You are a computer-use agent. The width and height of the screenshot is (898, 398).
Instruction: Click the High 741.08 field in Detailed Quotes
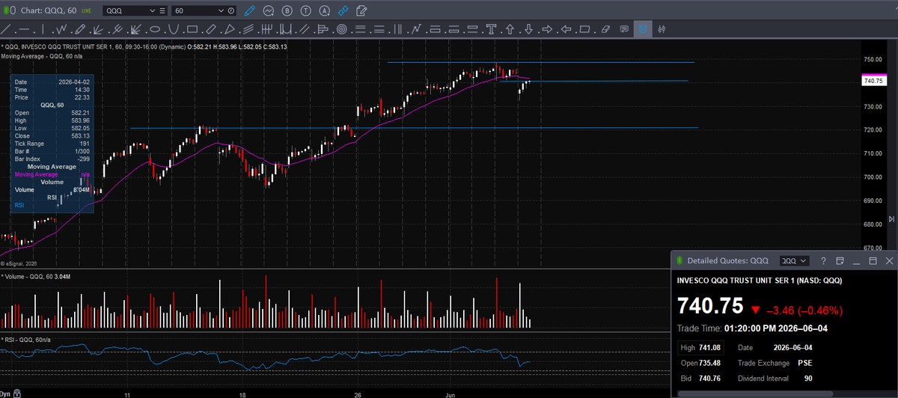coord(700,348)
